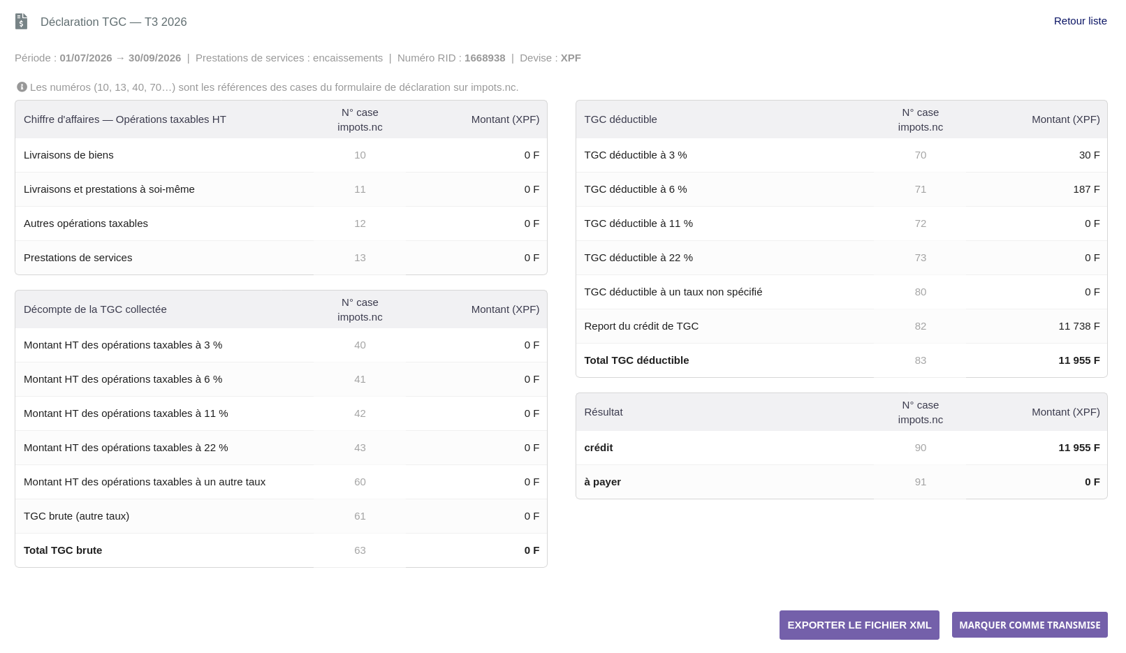The image size is (1126, 653).
Task: Select the Livraisons de biens row label
Action: click(68, 155)
